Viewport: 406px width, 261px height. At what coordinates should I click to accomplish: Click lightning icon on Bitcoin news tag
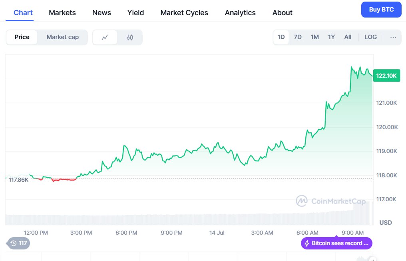coord(307,243)
